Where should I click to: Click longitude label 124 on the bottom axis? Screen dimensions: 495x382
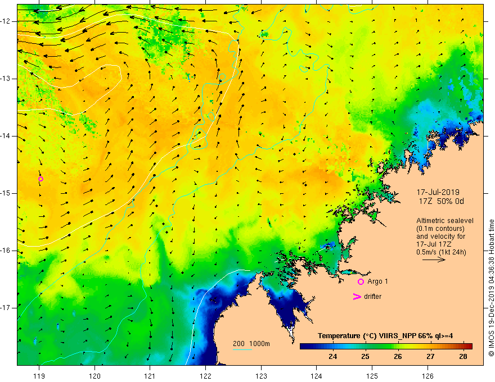[317, 376]
